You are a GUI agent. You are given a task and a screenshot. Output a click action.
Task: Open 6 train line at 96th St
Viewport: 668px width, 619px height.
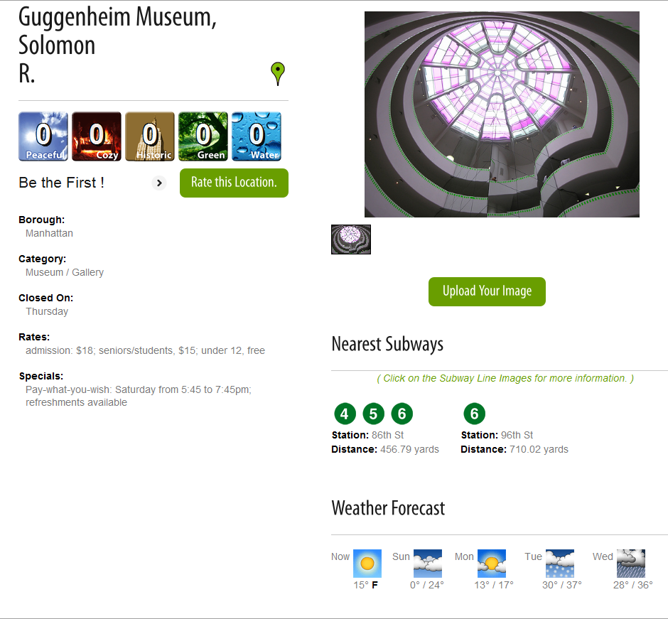tap(474, 414)
